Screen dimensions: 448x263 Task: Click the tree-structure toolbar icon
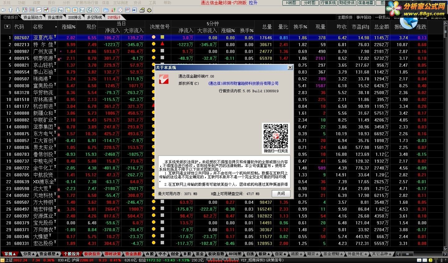coord(68,10)
